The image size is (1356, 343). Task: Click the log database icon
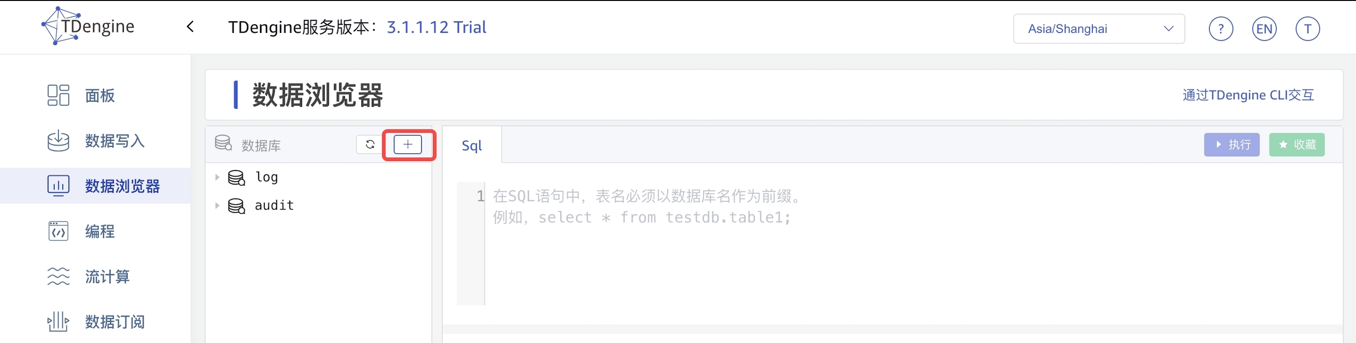237,178
